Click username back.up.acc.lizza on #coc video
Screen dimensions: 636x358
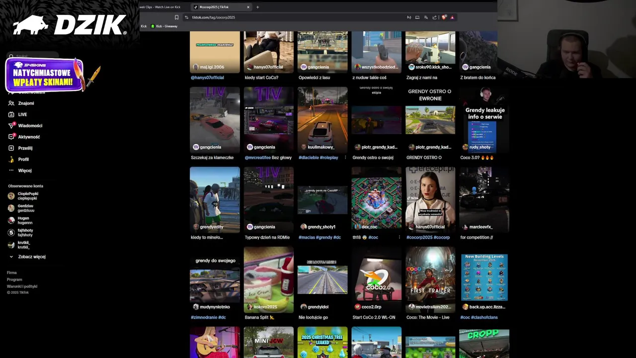coord(487,307)
